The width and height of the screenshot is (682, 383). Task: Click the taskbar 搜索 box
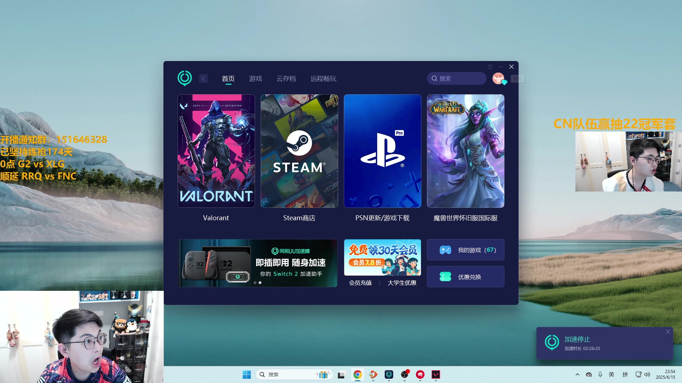(294, 374)
